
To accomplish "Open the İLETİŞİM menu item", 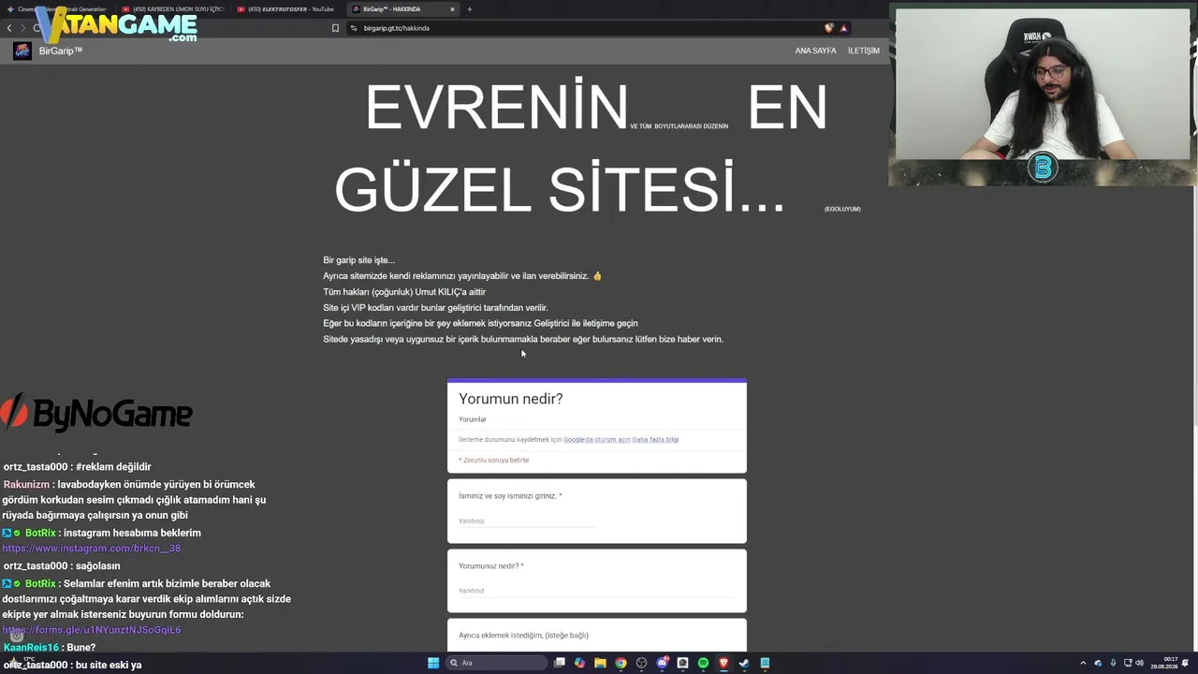I will coord(864,51).
